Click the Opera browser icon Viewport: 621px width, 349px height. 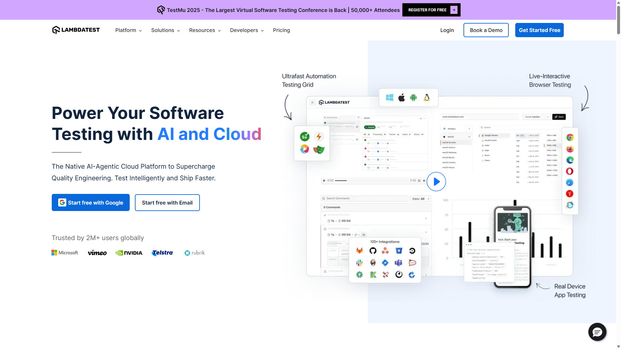(x=570, y=171)
